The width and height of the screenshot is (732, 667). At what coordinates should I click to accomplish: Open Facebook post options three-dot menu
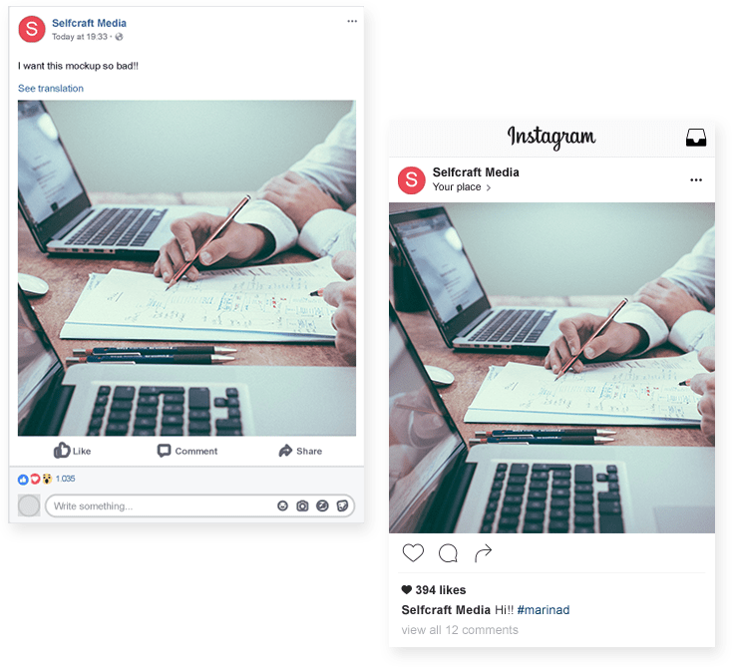click(352, 21)
